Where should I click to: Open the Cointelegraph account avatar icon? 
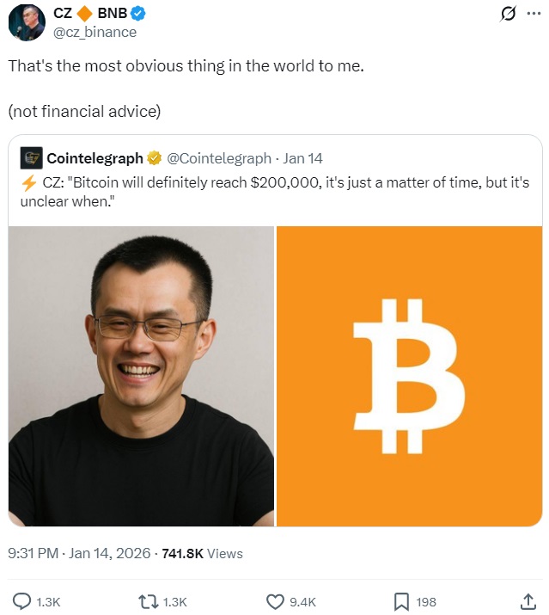(x=31, y=158)
